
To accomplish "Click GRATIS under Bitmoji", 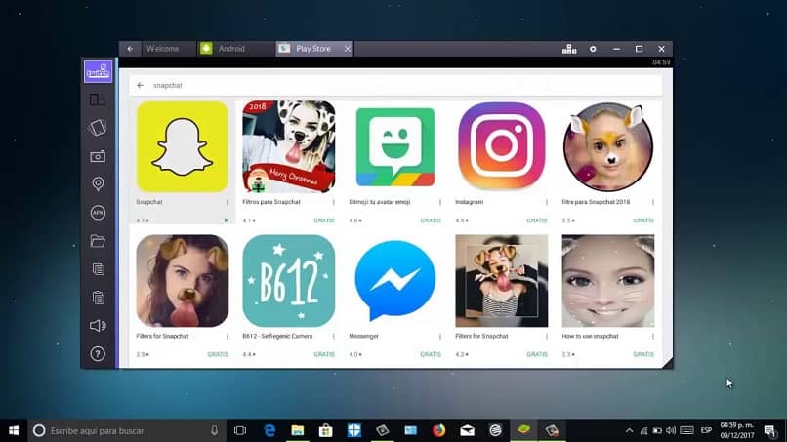I will [431, 221].
